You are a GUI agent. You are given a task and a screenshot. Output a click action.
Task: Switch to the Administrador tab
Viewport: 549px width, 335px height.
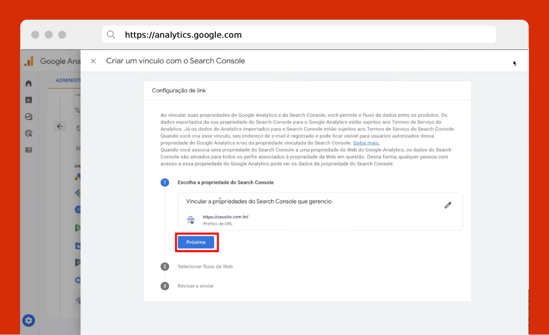[68, 81]
